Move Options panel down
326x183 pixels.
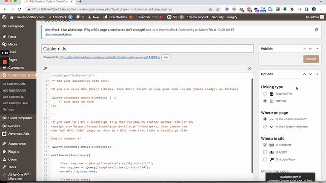pyautogui.click(x=310, y=74)
